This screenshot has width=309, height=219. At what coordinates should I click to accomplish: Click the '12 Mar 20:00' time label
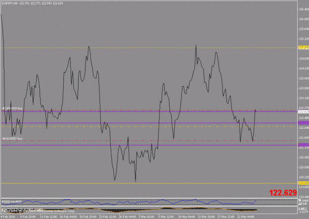coord(206,217)
